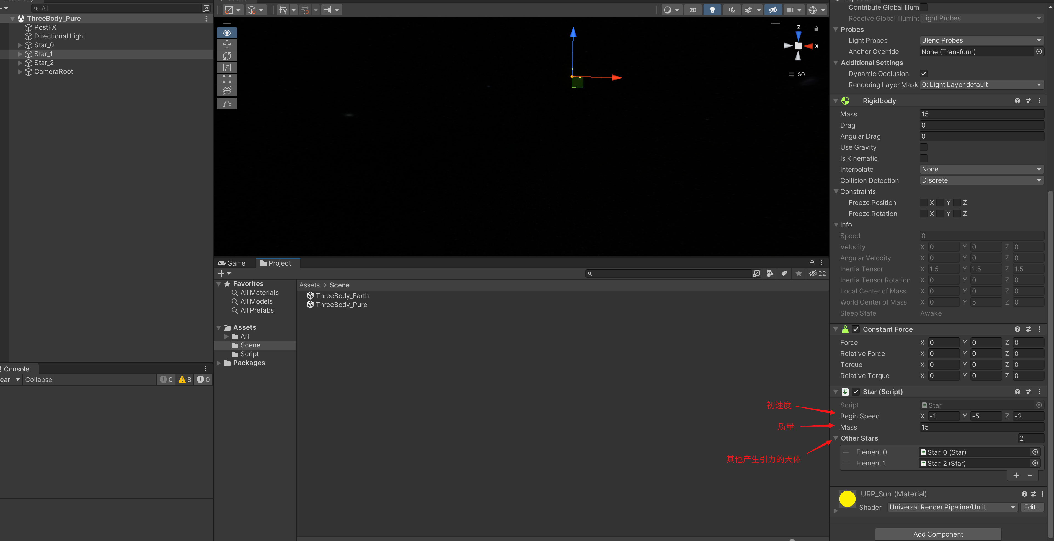Screen dimensions: 1054x541
Task: Click yellow URP_Sun material preview swatch
Action: [x=847, y=499]
